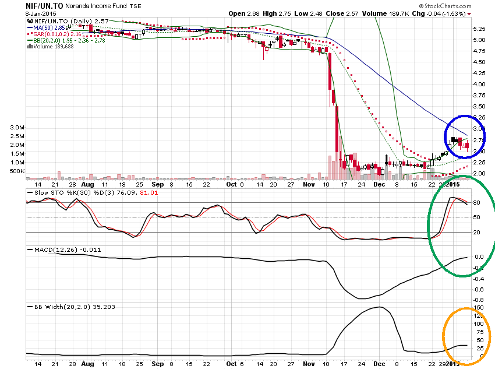495x369 pixels.
Task: Click the High 2.75 value
Action: (x=277, y=13)
